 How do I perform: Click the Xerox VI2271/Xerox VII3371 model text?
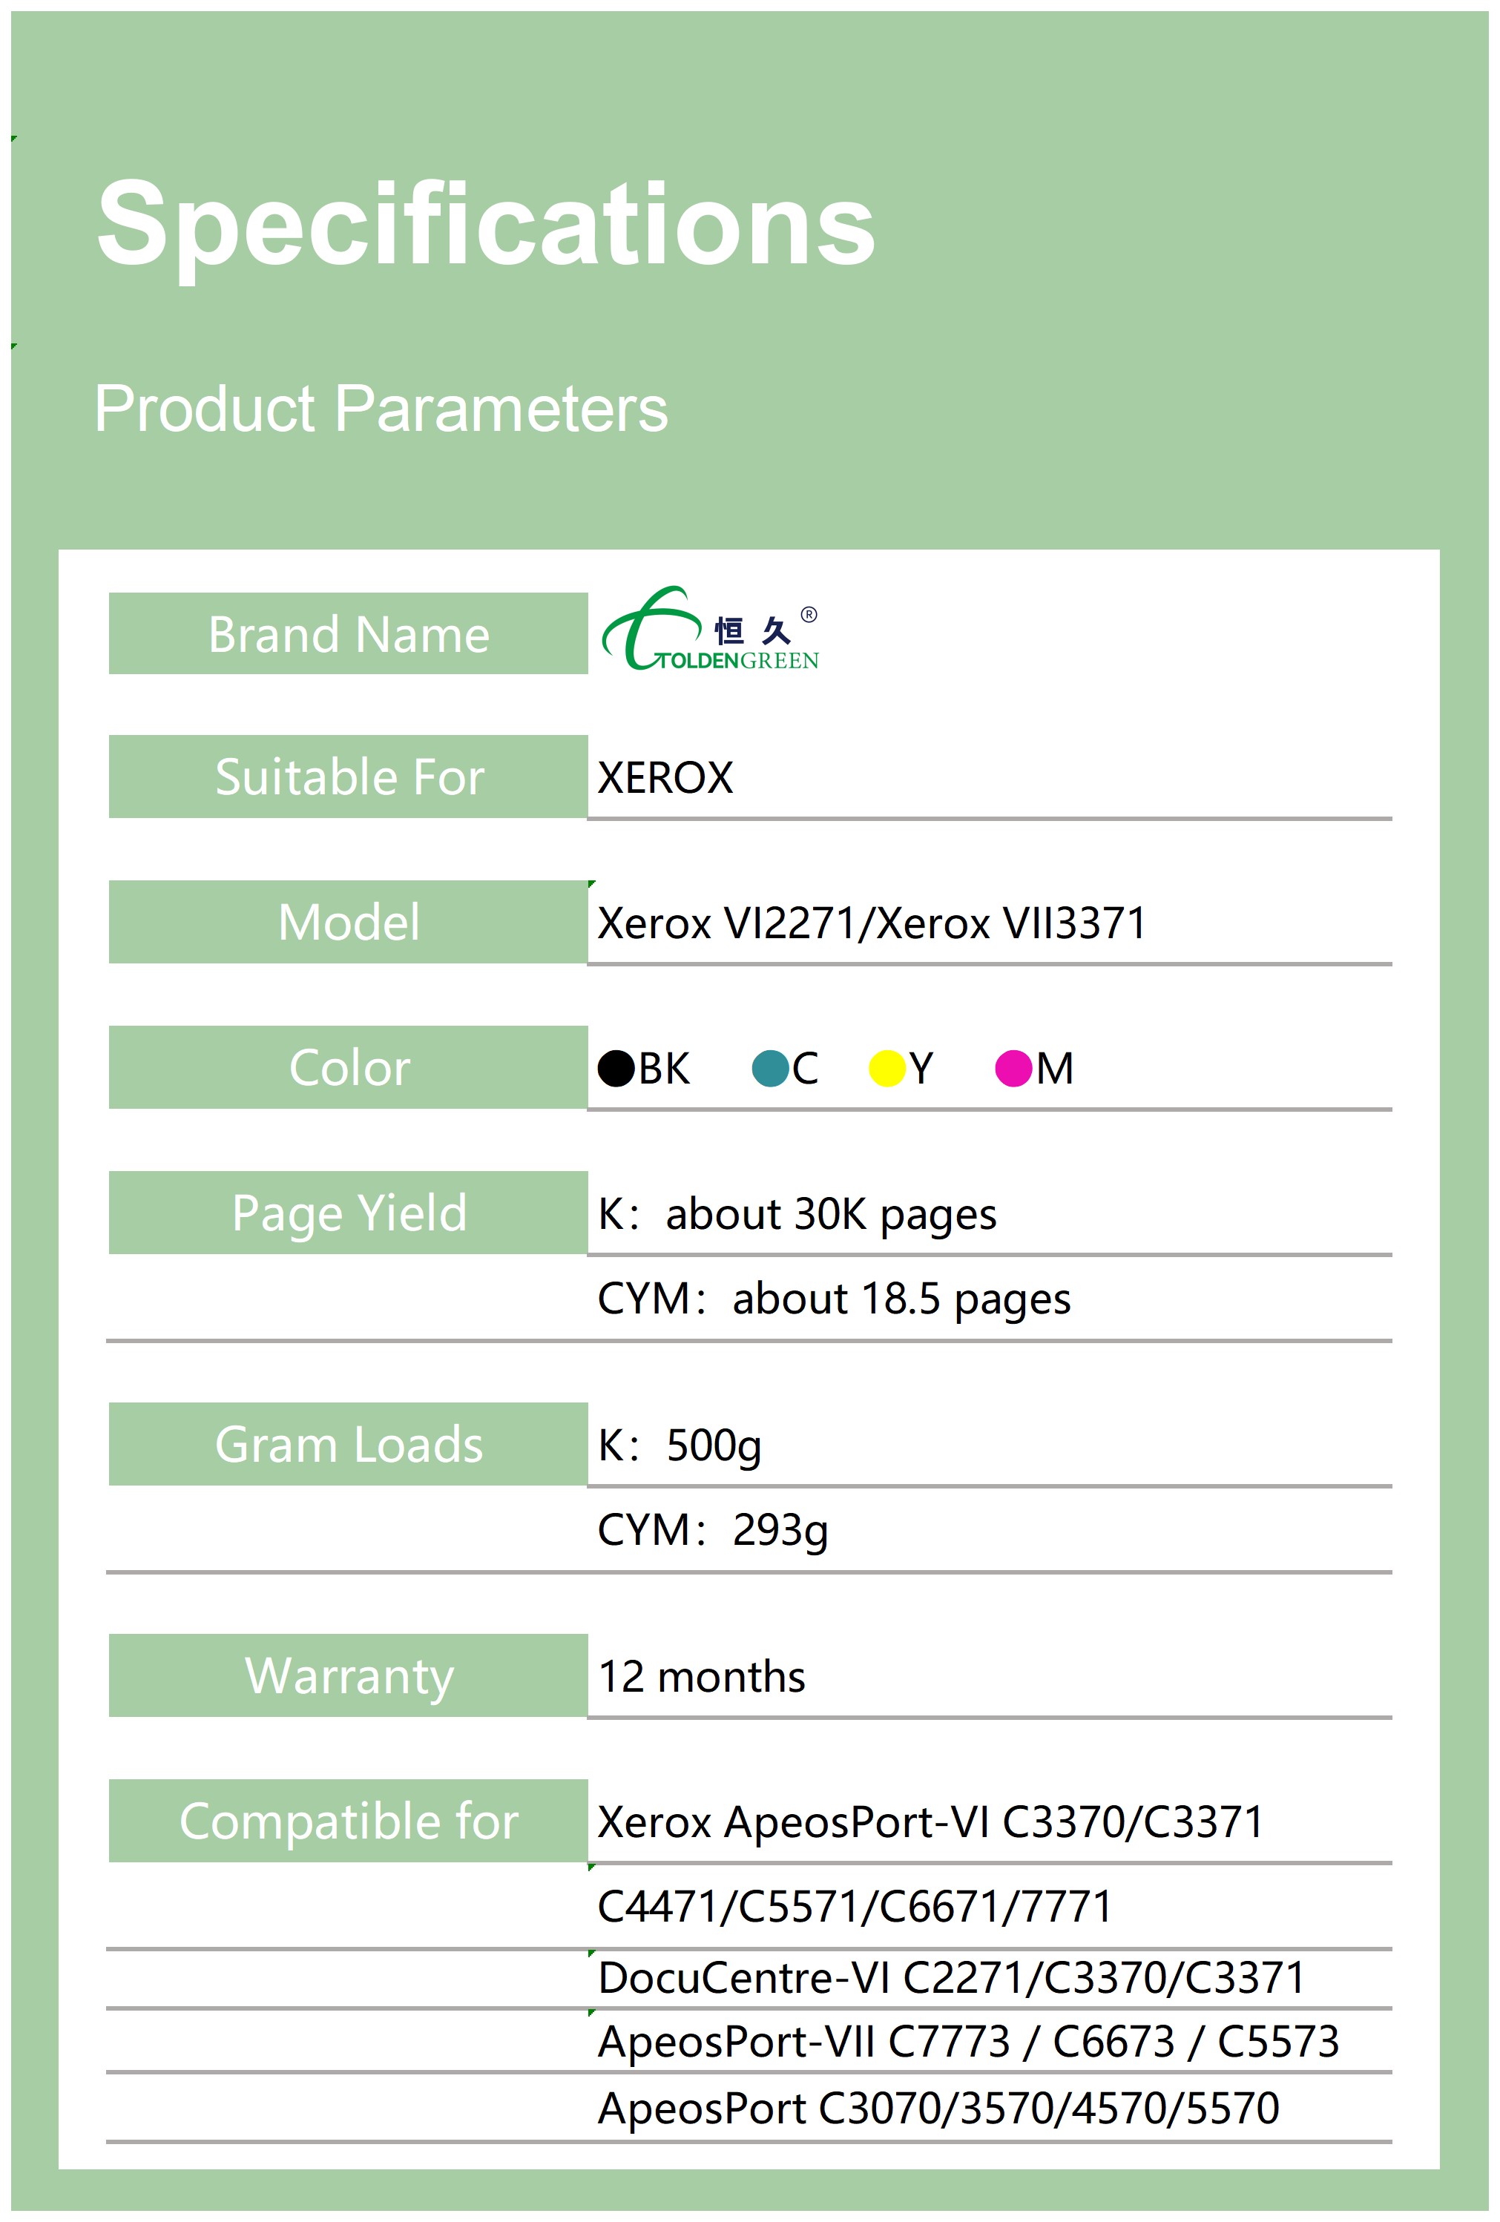872,923
